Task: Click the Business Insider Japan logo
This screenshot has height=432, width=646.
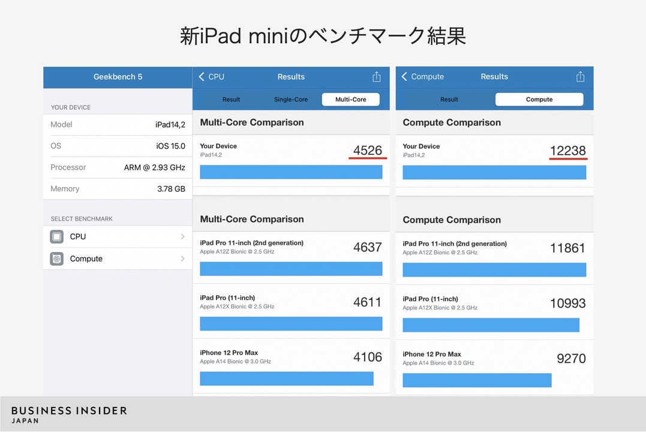Action: [x=69, y=415]
